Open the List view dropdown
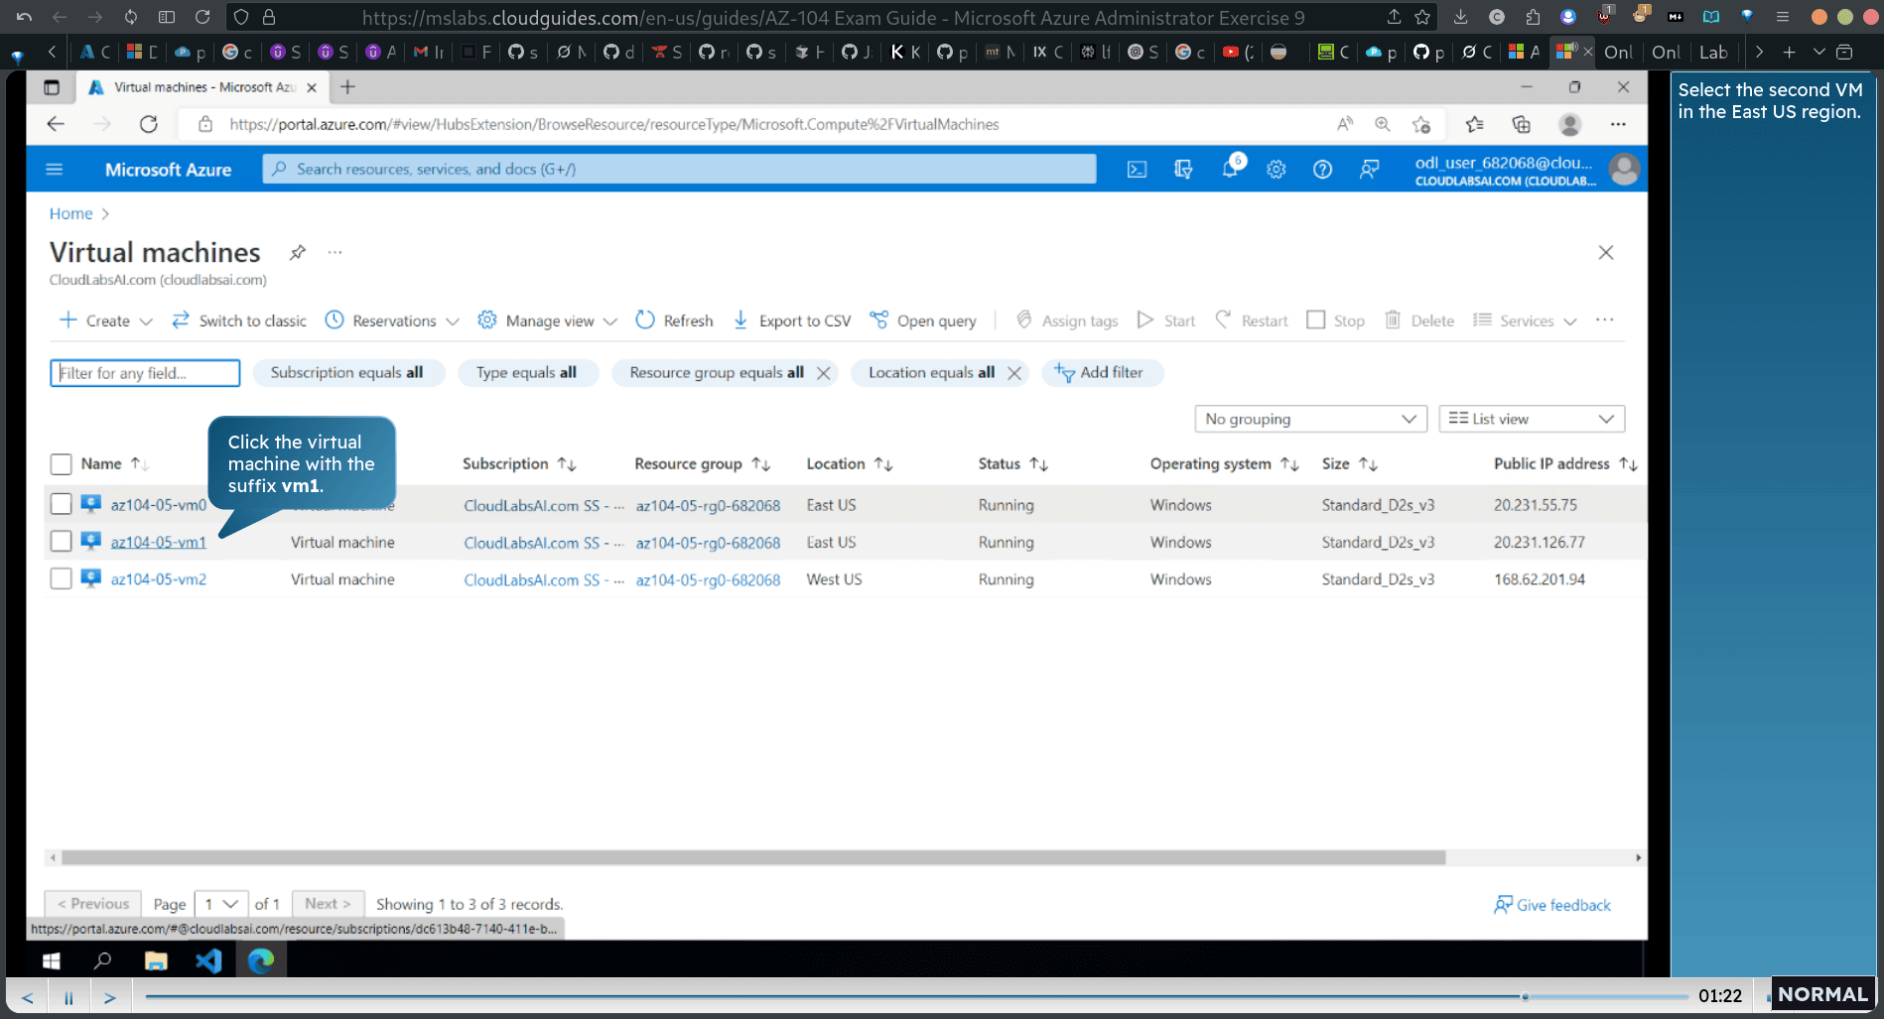Screen dimensions: 1884x1019 1532,419
